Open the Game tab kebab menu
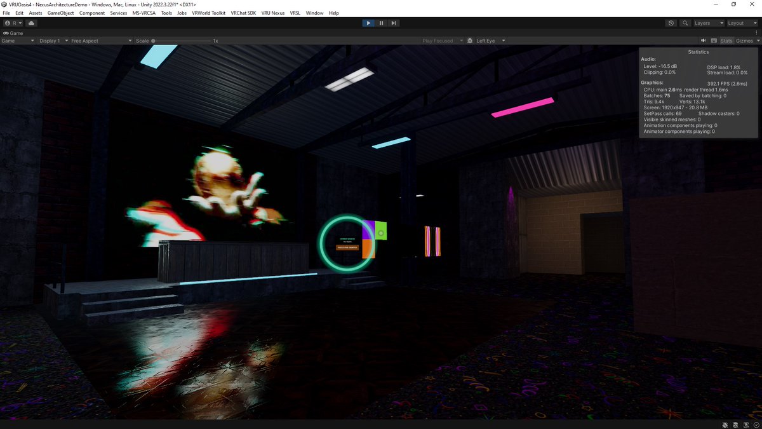The width and height of the screenshot is (762, 429). [758, 33]
